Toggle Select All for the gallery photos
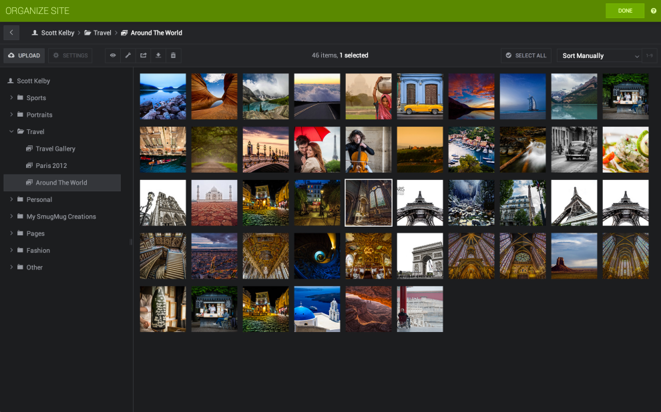 [x=525, y=55]
